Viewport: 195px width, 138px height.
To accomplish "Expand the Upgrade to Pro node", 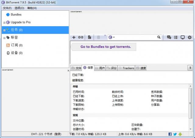I will pyautogui.click(x=4, y=23).
